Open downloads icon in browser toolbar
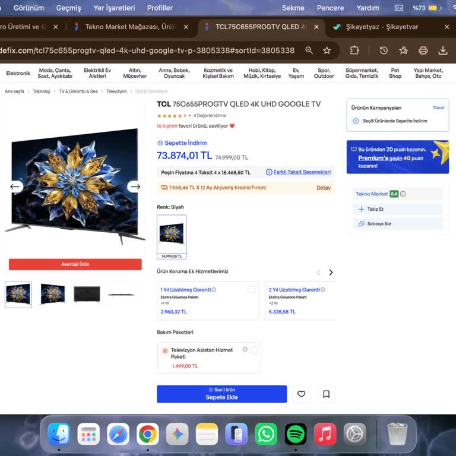 click(443, 50)
